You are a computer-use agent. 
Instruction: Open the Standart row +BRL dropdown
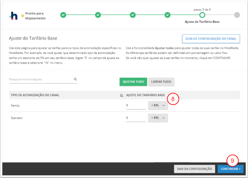(158, 118)
